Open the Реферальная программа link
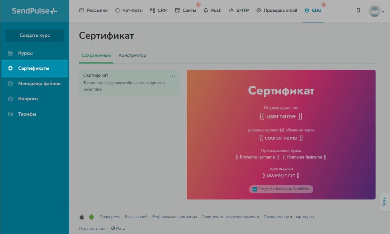Screen dimensions: 390x234 point(174,217)
